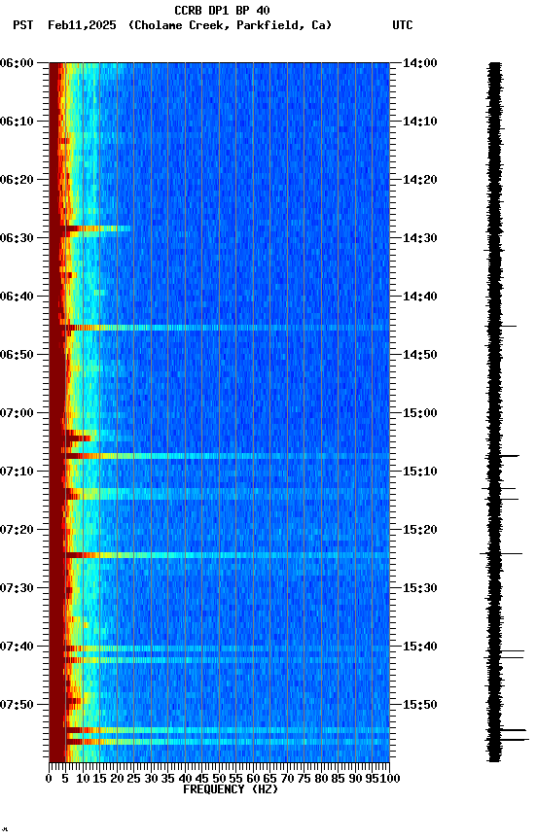
Task: Click the UTC time label "15:10"
Action: [x=420, y=472]
